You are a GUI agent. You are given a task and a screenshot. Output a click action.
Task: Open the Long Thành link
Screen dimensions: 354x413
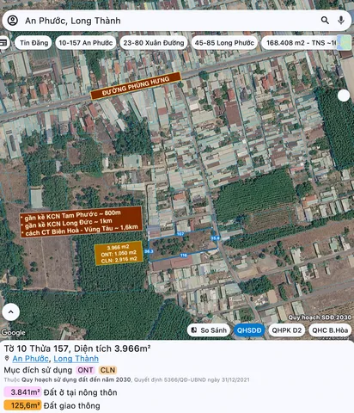pyautogui.click(x=76, y=359)
